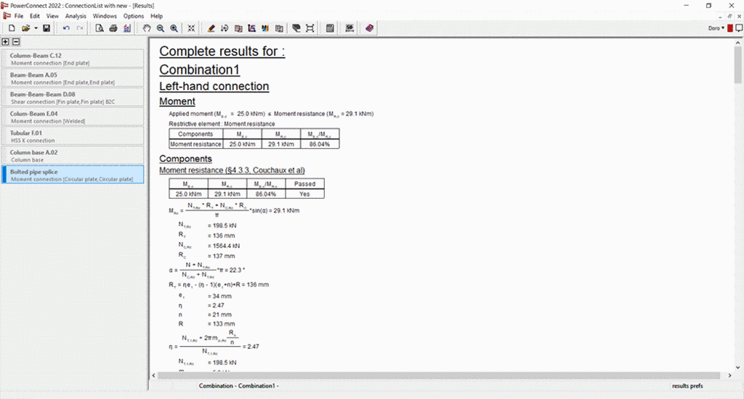Screen dimensions: 744x399
Task: Open the calculator table icon
Action: [x=330, y=28]
